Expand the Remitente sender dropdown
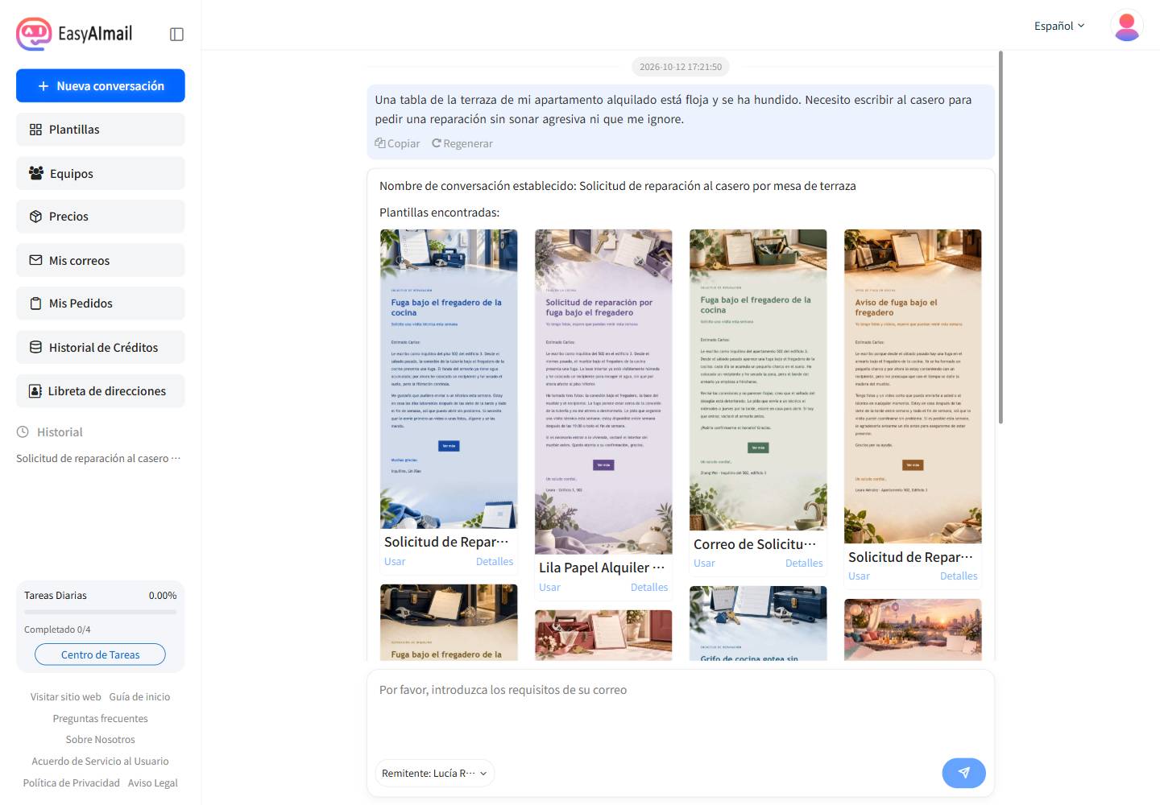The height and width of the screenshot is (805, 1160). tap(435, 773)
